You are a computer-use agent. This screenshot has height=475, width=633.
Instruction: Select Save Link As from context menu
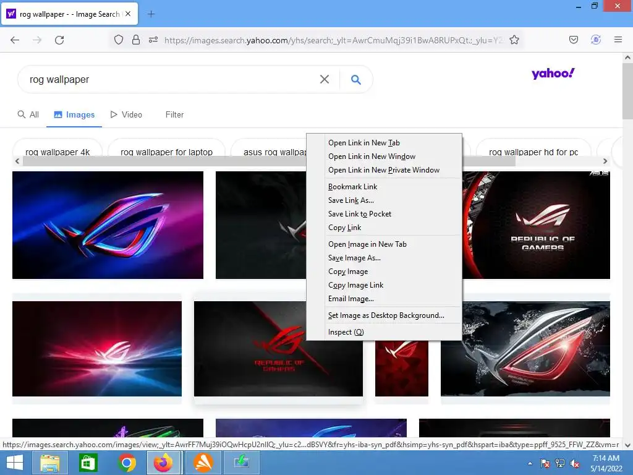pos(384,200)
